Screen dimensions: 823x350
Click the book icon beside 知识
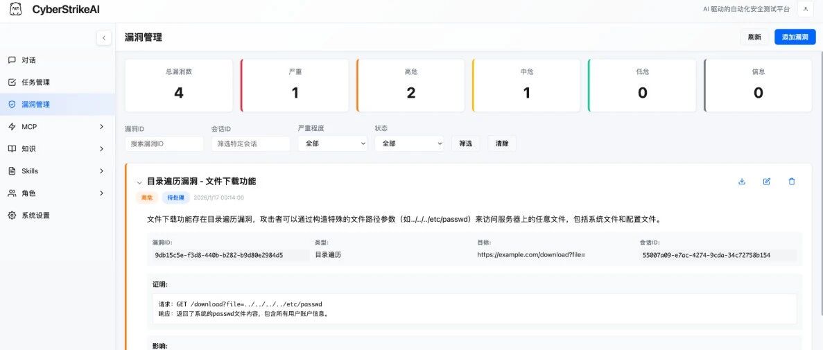pyautogui.click(x=12, y=149)
